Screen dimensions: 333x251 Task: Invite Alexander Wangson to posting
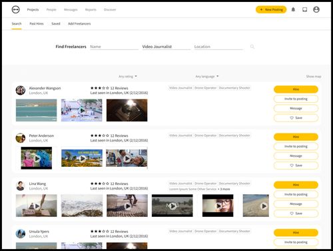click(296, 99)
